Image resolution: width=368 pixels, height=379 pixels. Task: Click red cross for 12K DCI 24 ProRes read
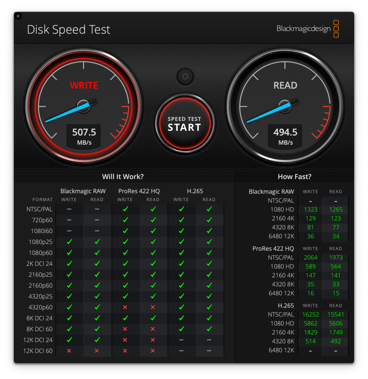pyautogui.click(x=153, y=340)
